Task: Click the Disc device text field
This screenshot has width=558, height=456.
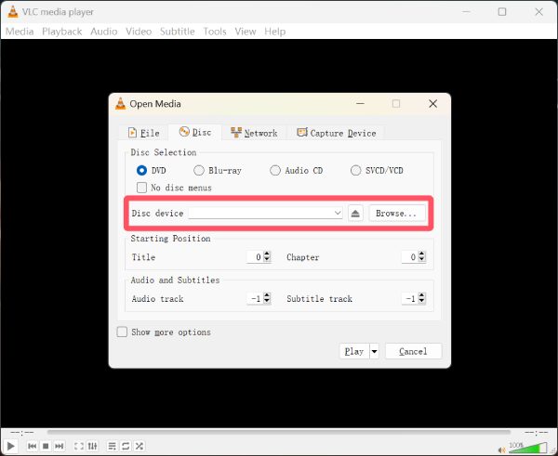Action: click(x=265, y=213)
